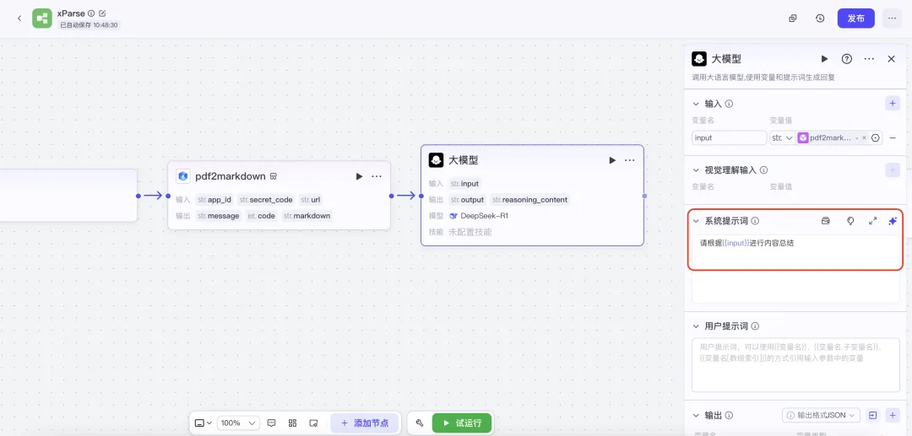912x436 pixels.
Task: Collapse the 用户提示词 section
Action: [696, 326]
